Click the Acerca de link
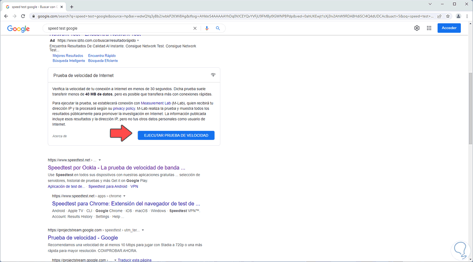This screenshot has width=473, height=262. 60,136
